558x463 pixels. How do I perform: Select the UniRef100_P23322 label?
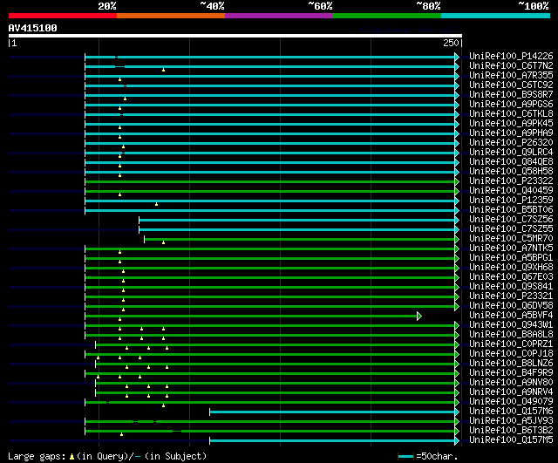[x=511, y=181]
